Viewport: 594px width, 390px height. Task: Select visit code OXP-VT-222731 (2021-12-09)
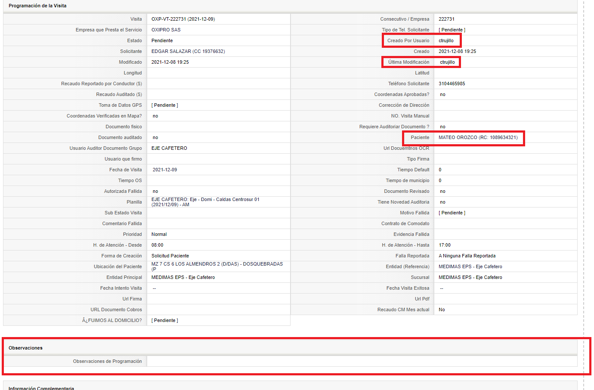click(183, 19)
